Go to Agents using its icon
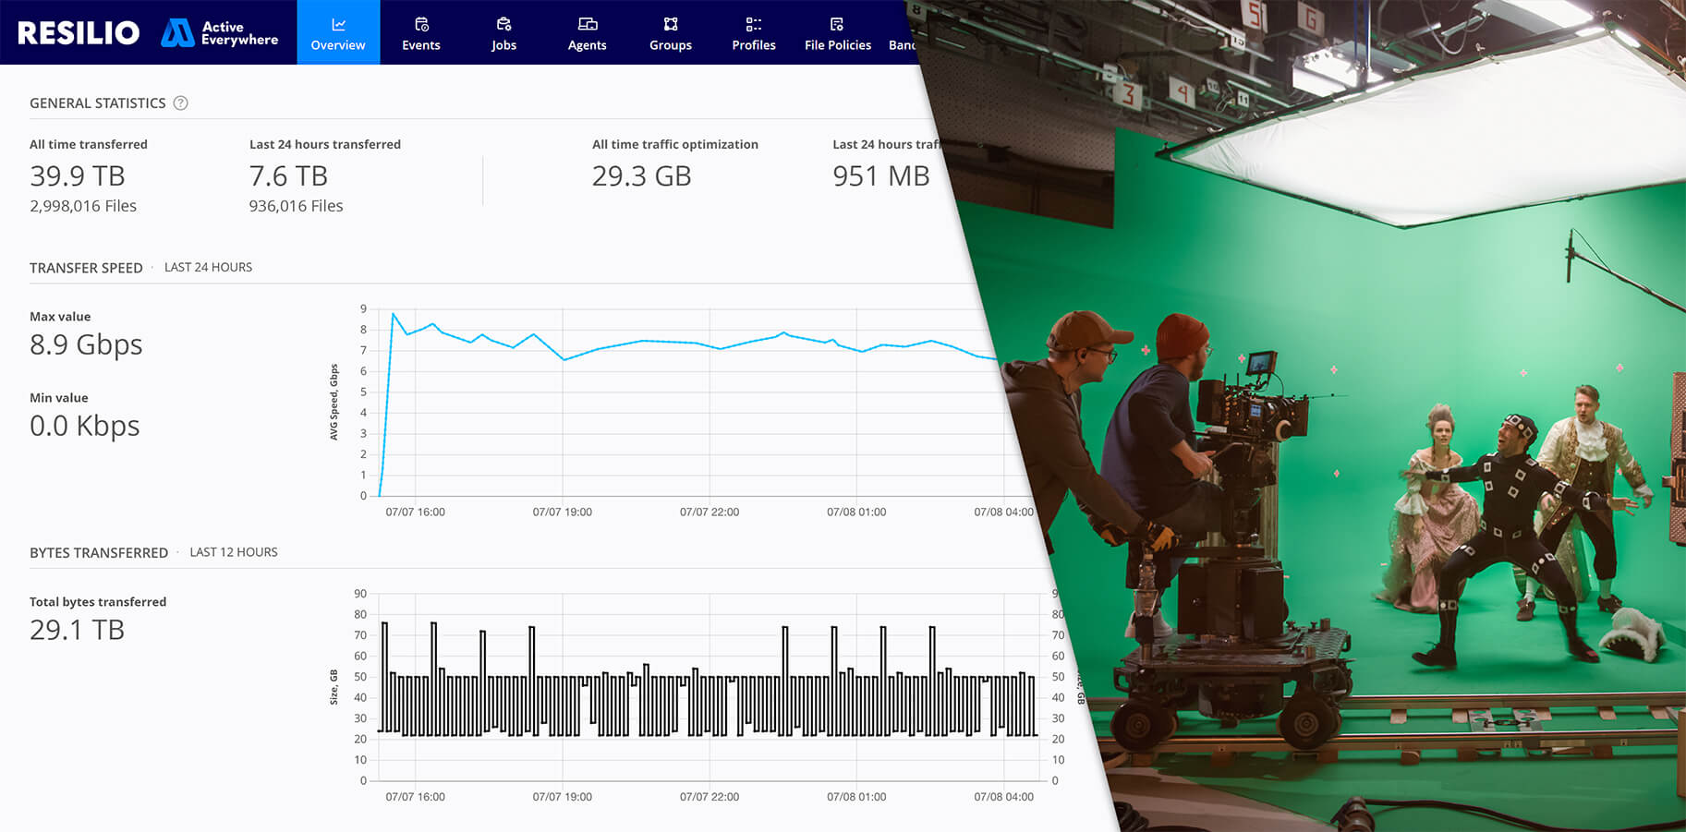 coord(588,24)
